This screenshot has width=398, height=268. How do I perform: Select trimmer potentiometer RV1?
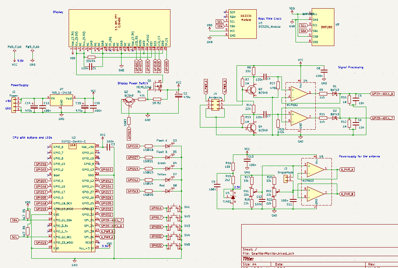point(252,192)
